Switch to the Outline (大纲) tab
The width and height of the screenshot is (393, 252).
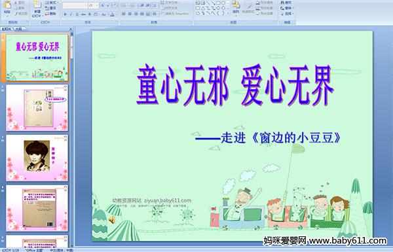[x=19, y=29]
